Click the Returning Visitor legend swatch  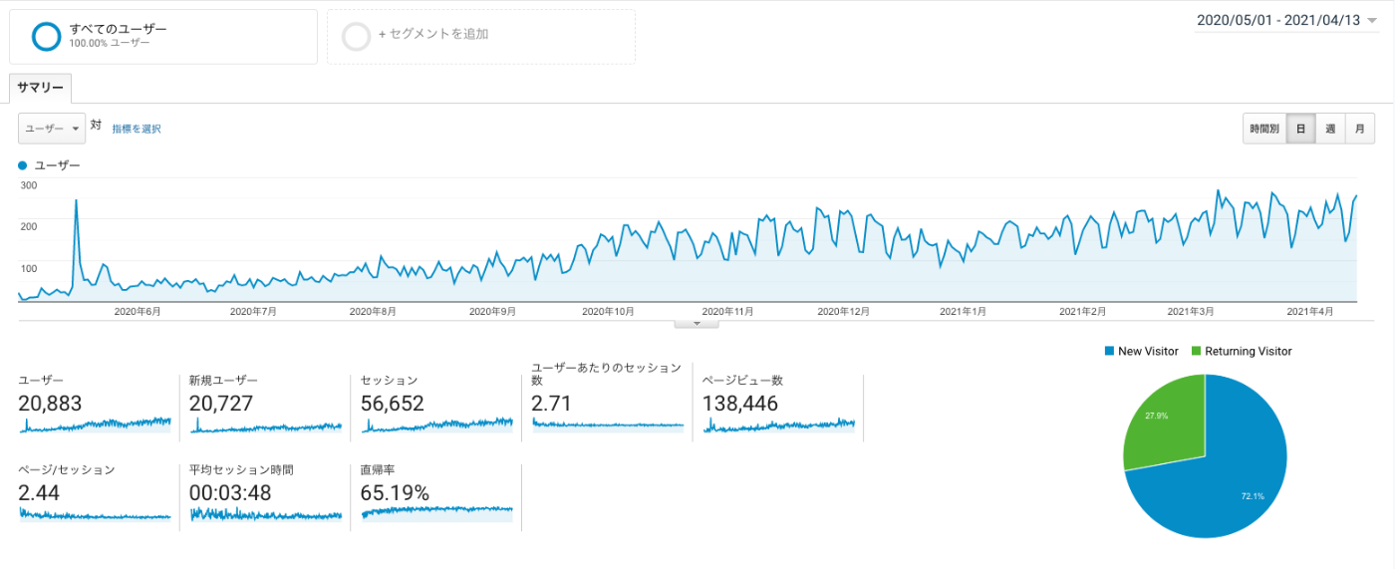click(x=1197, y=351)
